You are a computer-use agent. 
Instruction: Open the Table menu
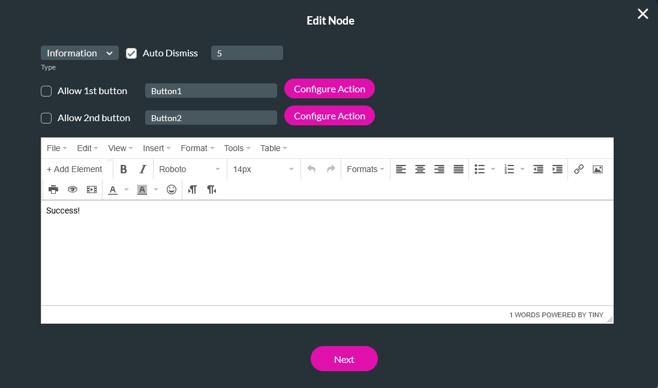click(x=271, y=148)
